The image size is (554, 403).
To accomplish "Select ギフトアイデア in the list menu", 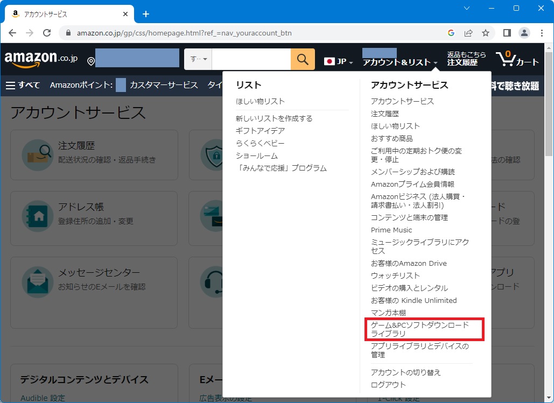I will click(260, 131).
